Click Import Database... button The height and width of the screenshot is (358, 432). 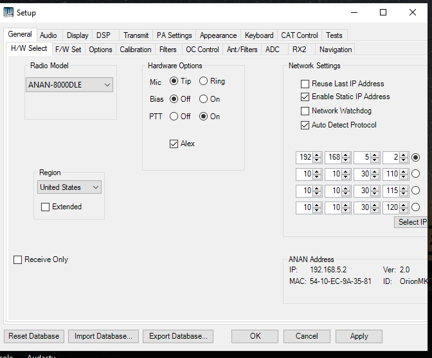point(104,336)
